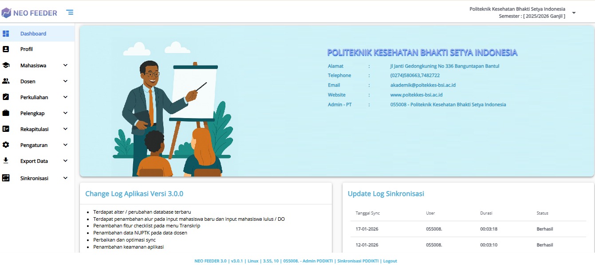Click the Profil person-card icon
Screen dimensions: 595x265
pos(6,49)
